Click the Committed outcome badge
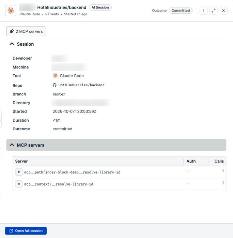Viewport: 233px width, 238px height. coord(181,11)
